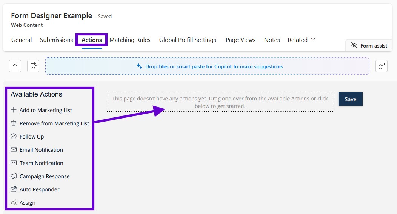
Task: Click the Copilot sparkle icon in drop zone
Action: (x=139, y=66)
